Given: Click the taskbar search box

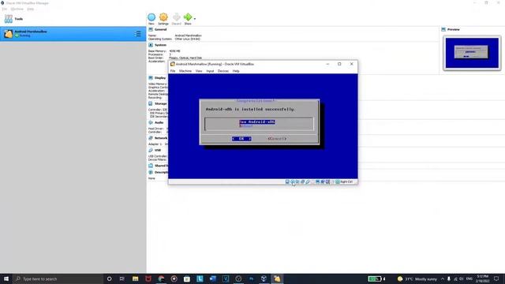Looking at the screenshot, I should [58, 278].
